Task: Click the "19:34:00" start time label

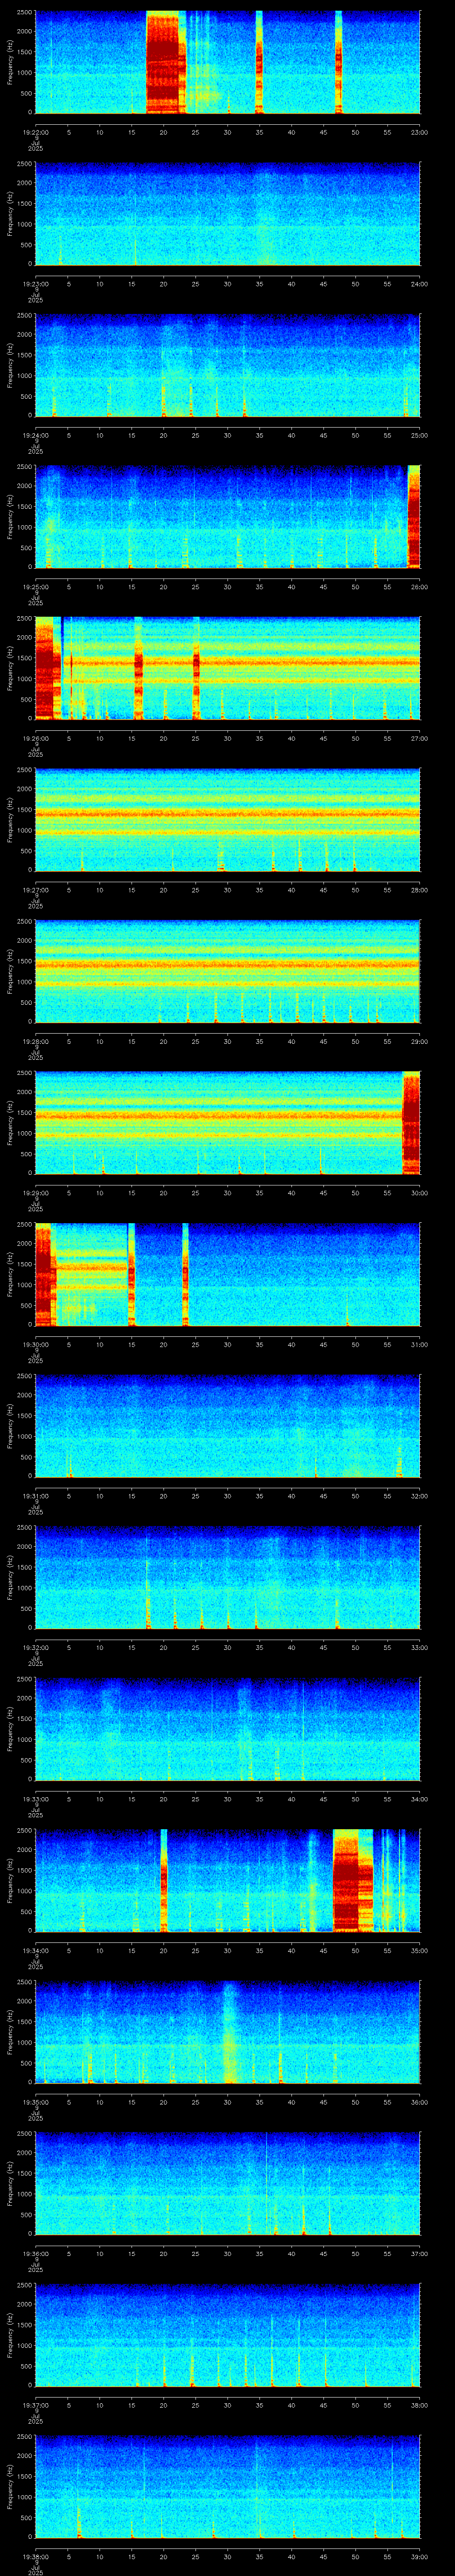Action: coord(35,1950)
